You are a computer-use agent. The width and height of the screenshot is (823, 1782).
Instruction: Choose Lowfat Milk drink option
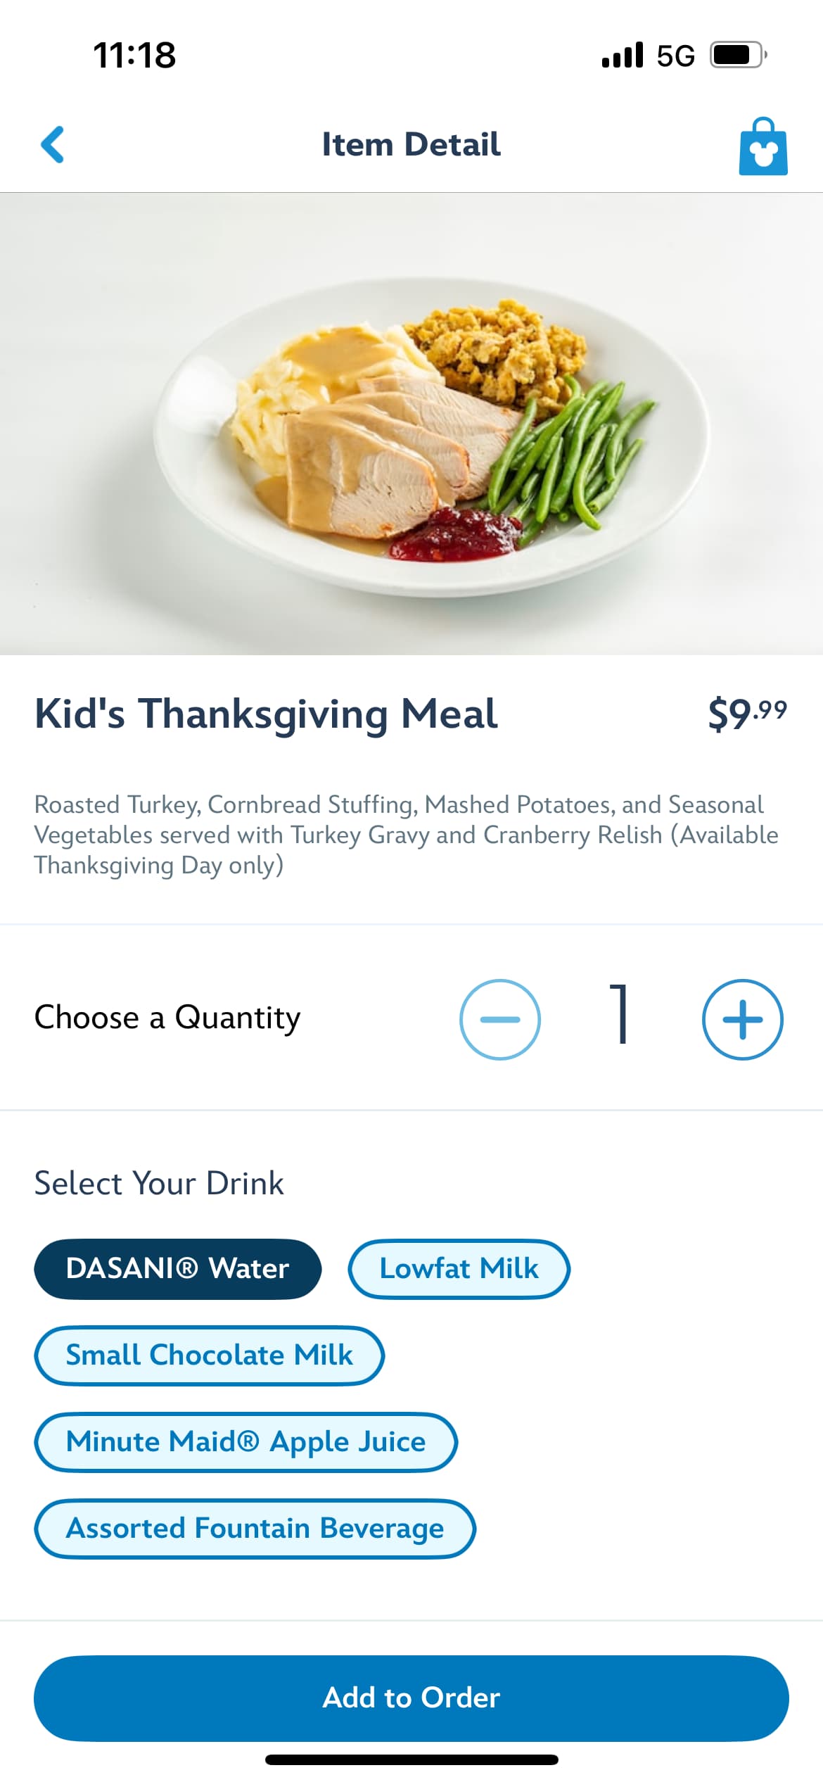click(x=459, y=1269)
